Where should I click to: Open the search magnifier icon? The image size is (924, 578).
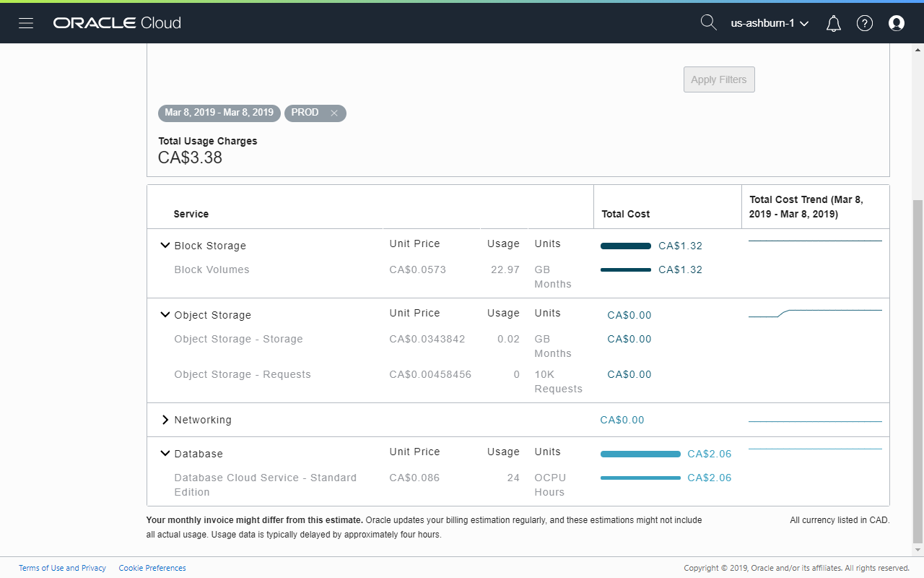coord(709,23)
